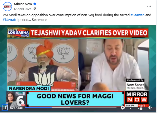Click the Maggi lovers news ticker
Viewport: 157px width, 113px height.
pos(75,99)
